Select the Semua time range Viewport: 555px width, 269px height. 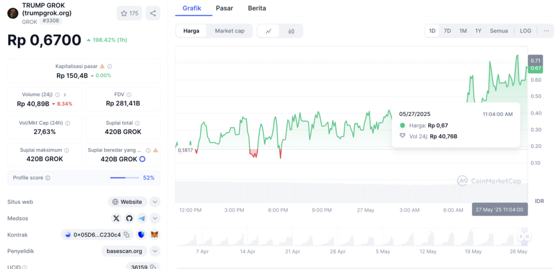point(499,31)
